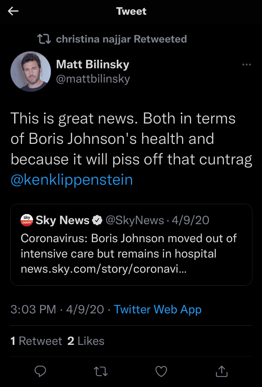This screenshot has width=262, height=387.
Task: Like the tweet using the heart icon
Action: 161,371
